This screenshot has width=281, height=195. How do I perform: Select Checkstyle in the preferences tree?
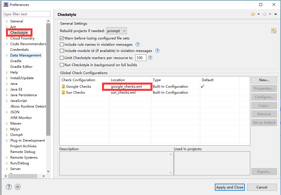coord(19,32)
